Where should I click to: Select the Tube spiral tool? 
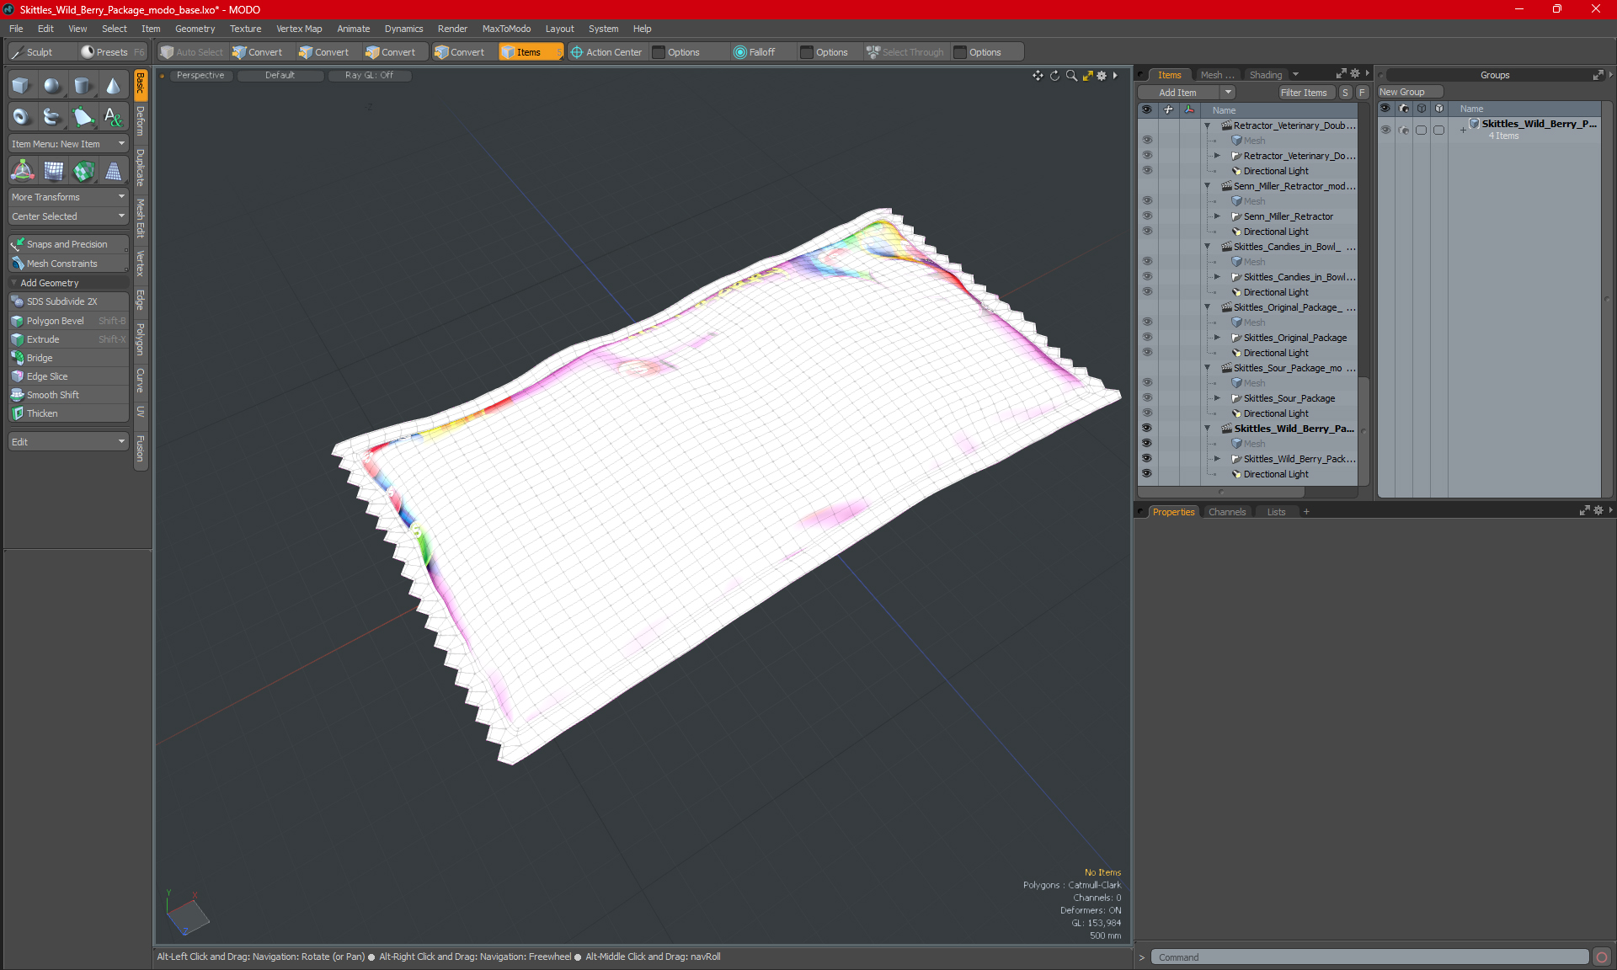coord(52,116)
